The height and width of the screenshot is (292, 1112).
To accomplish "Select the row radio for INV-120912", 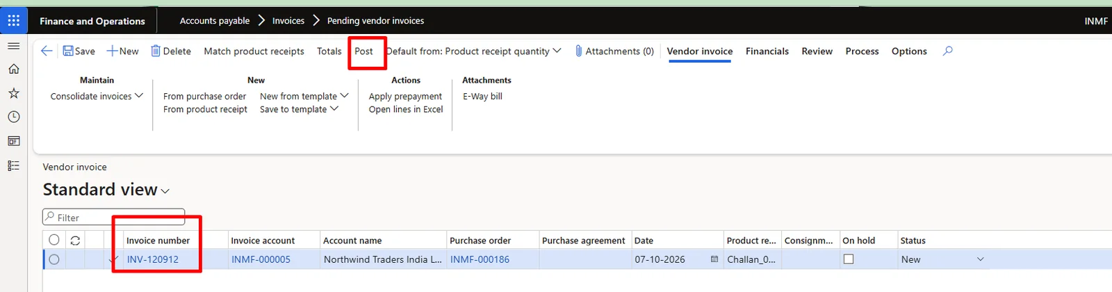I will pyautogui.click(x=54, y=259).
